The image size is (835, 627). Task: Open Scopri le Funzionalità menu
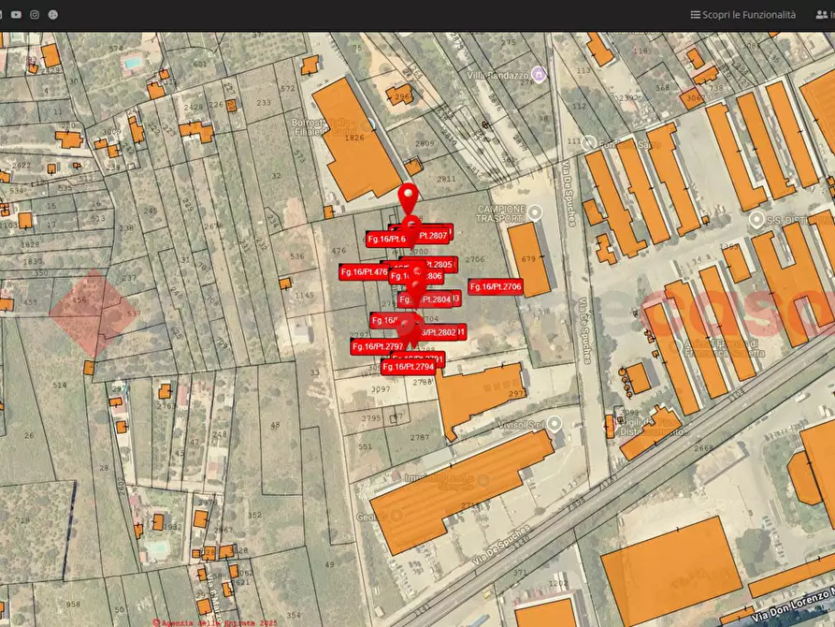[742, 15]
